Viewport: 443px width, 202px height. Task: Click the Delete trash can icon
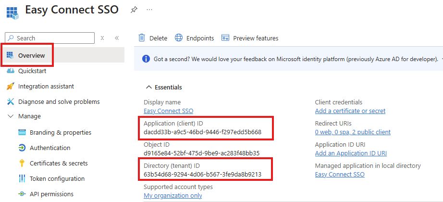(142, 38)
